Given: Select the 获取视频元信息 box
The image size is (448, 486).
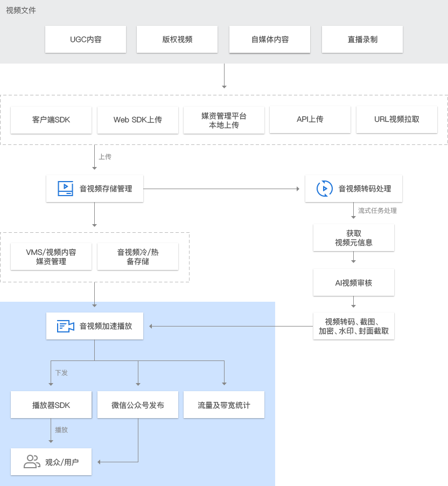Looking at the screenshot, I should point(354,238).
